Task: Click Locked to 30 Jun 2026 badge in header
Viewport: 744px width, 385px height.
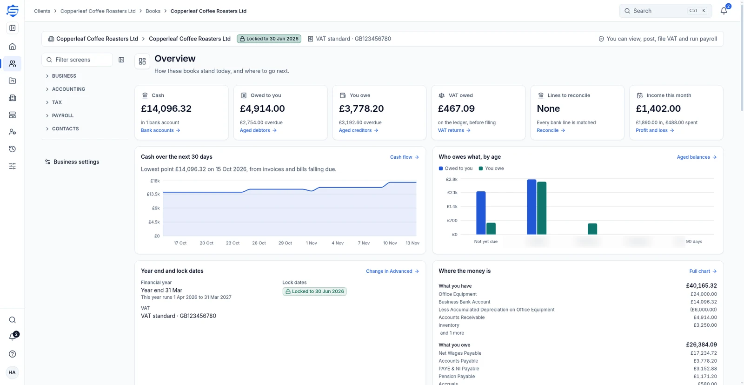Action: pyautogui.click(x=269, y=39)
